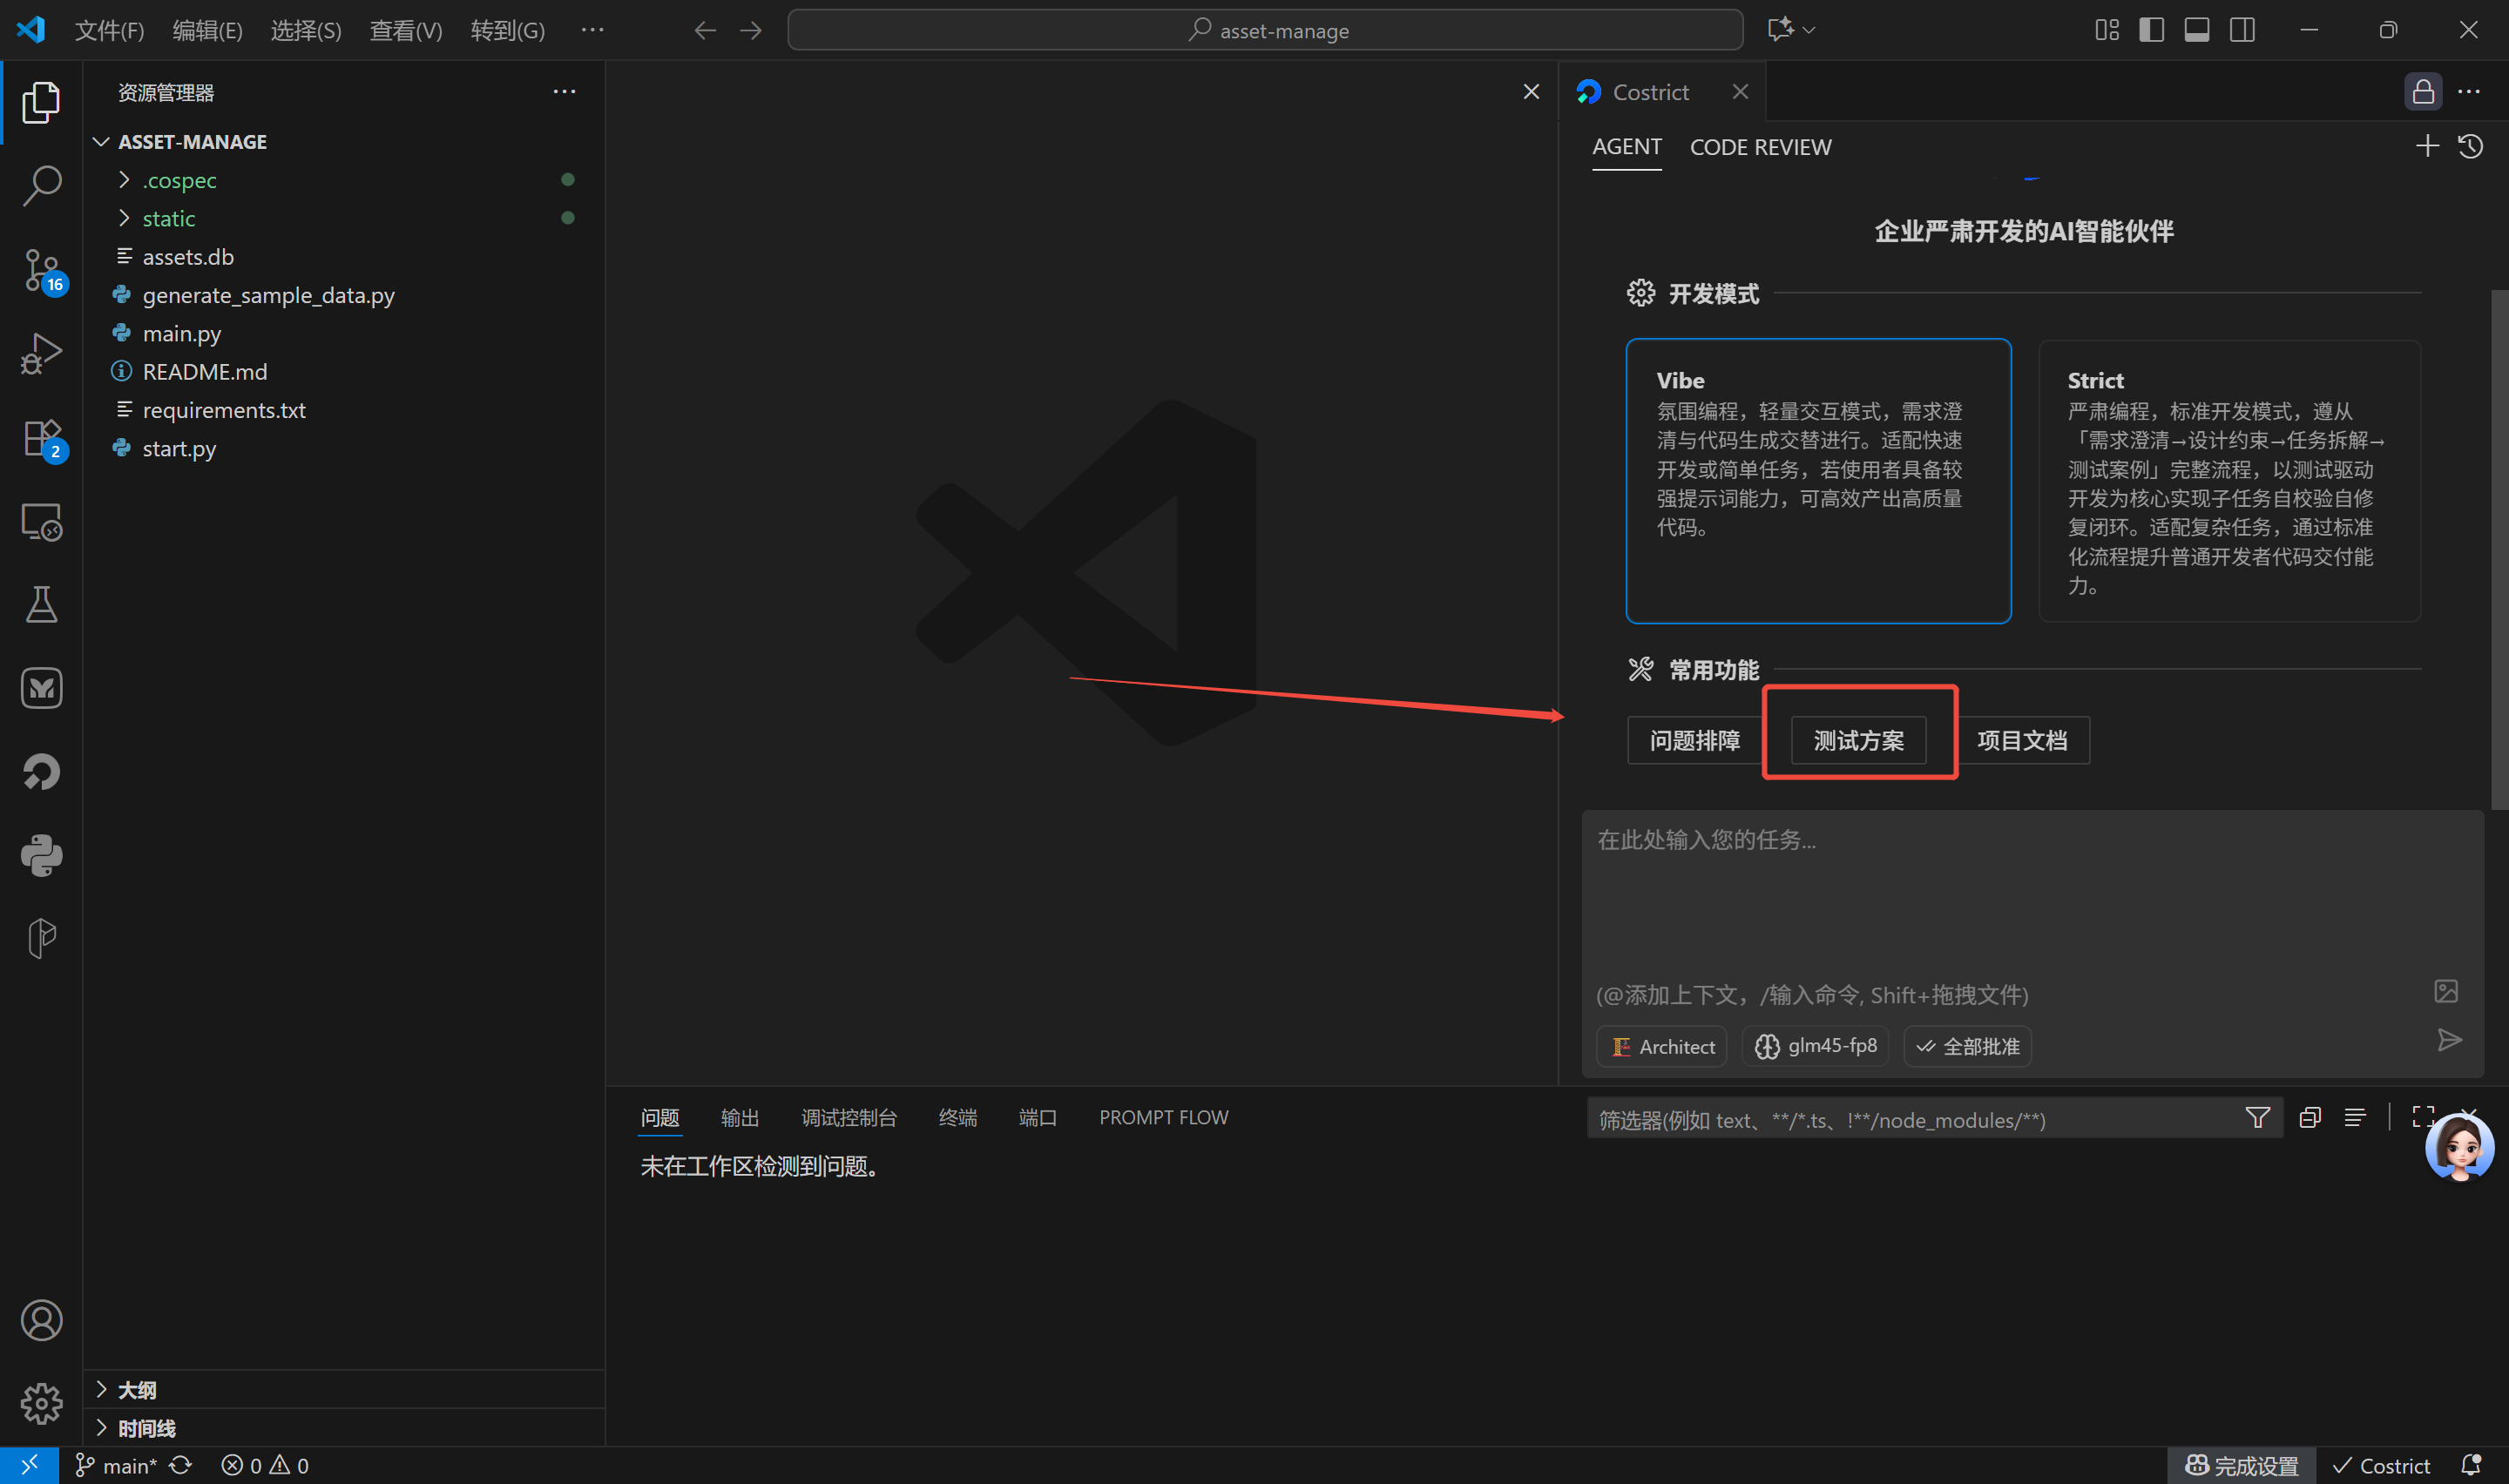Toggle the bottom panel layout icon
This screenshot has height=1484, width=2509.
point(2196,30)
